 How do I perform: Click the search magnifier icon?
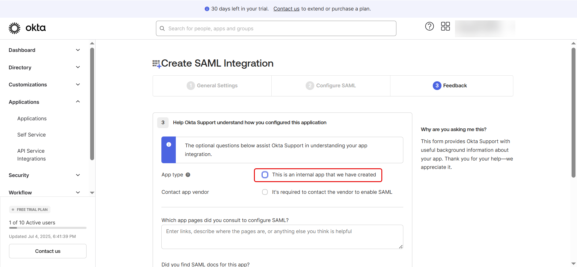pyautogui.click(x=162, y=28)
